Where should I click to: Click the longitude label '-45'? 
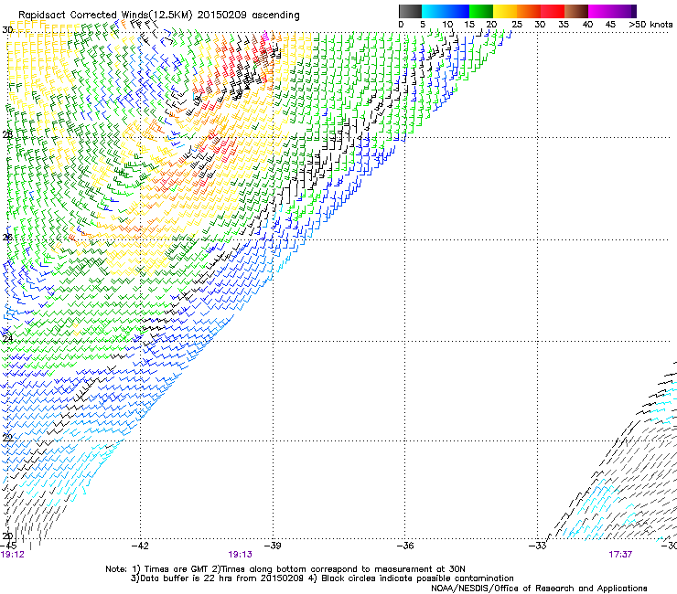click(x=8, y=546)
